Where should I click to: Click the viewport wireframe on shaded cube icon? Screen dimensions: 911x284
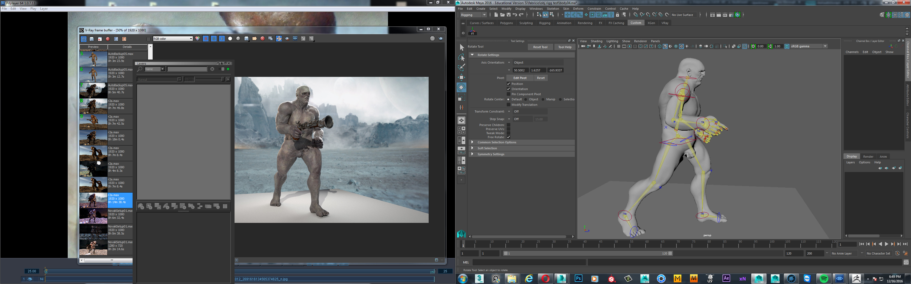(676, 46)
